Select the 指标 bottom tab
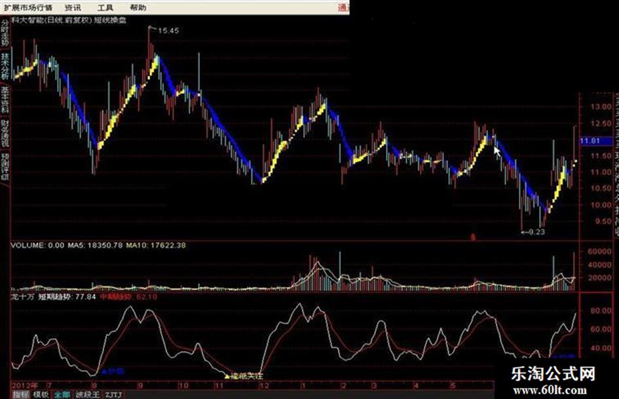Image resolution: width=619 pixels, height=399 pixels. pyautogui.click(x=20, y=394)
